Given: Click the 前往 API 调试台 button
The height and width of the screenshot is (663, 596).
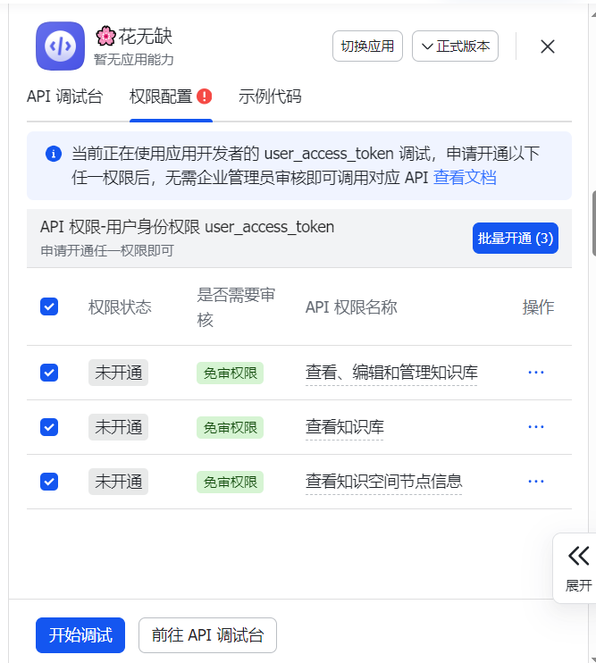Looking at the screenshot, I should [x=207, y=635].
